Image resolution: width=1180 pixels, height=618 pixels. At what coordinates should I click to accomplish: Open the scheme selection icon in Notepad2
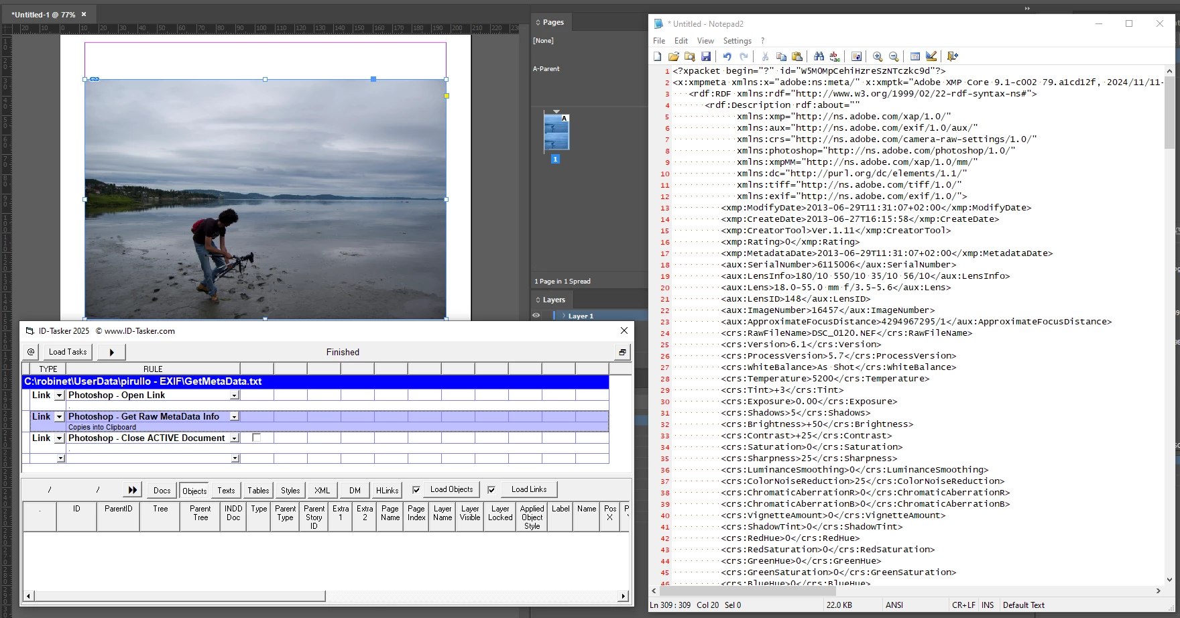tap(915, 56)
